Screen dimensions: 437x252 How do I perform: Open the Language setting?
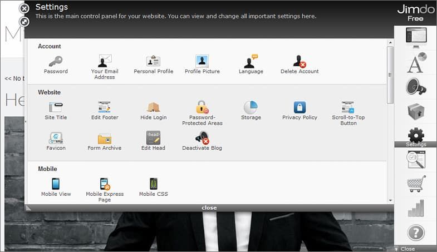pyautogui.click(x=251, y=65)
